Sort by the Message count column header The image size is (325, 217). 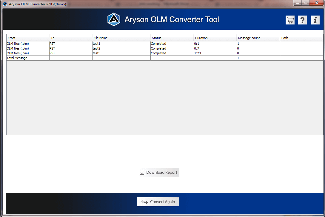258,38
